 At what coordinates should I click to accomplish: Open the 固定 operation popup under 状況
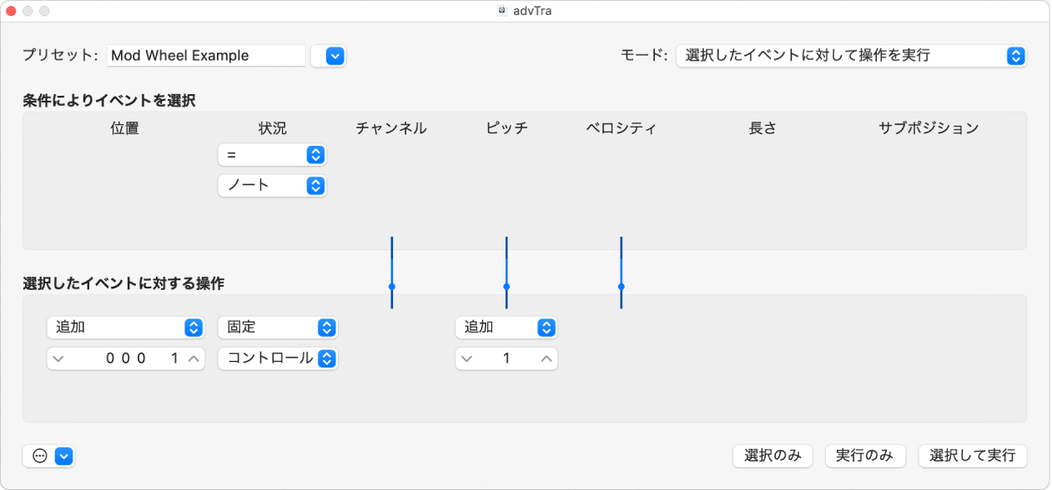278,327
